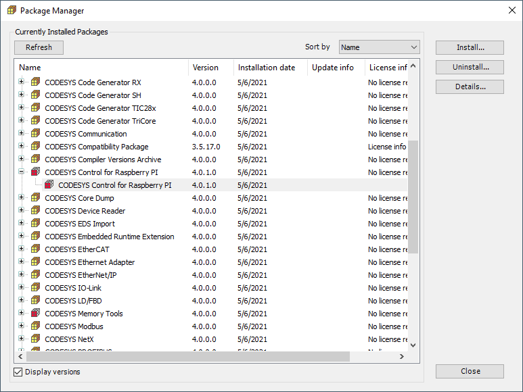523x392 pixels.
Task: Click the CODESYS Code Generator RX package icon
Action: point(36,82)
